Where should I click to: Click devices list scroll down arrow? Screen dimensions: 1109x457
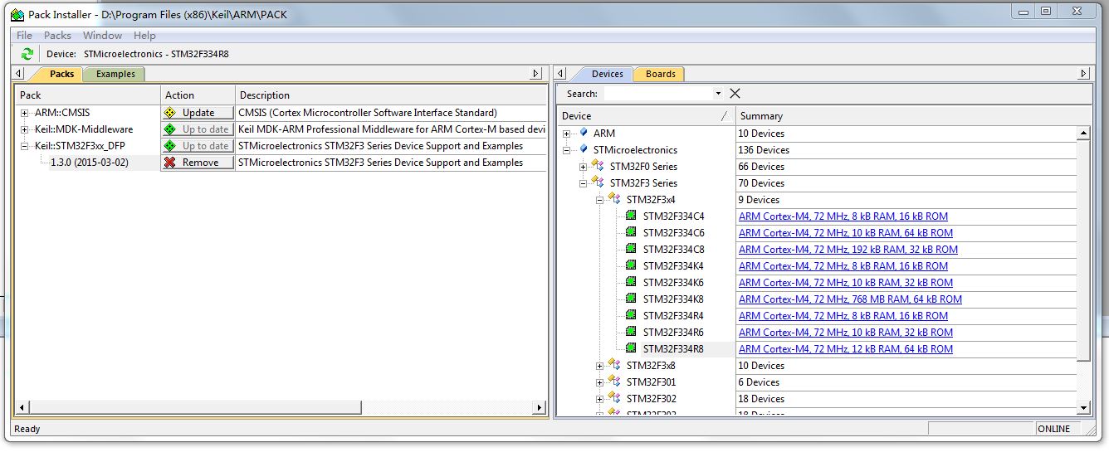tap(1083, 407)
